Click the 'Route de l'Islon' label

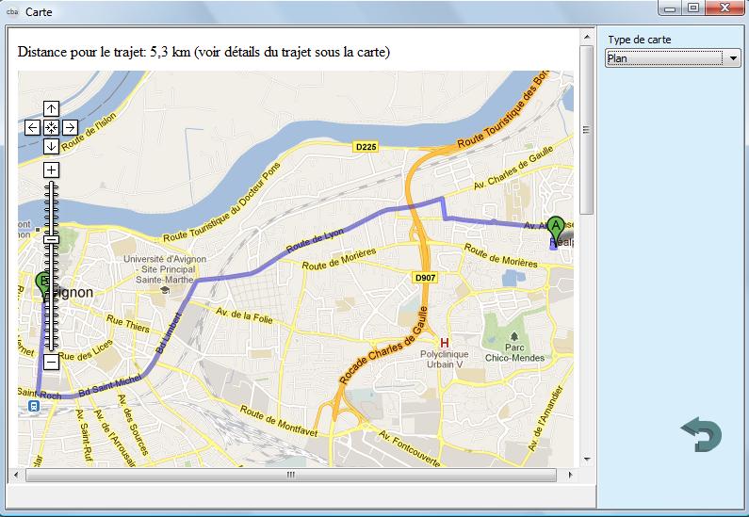click(89, 132)
